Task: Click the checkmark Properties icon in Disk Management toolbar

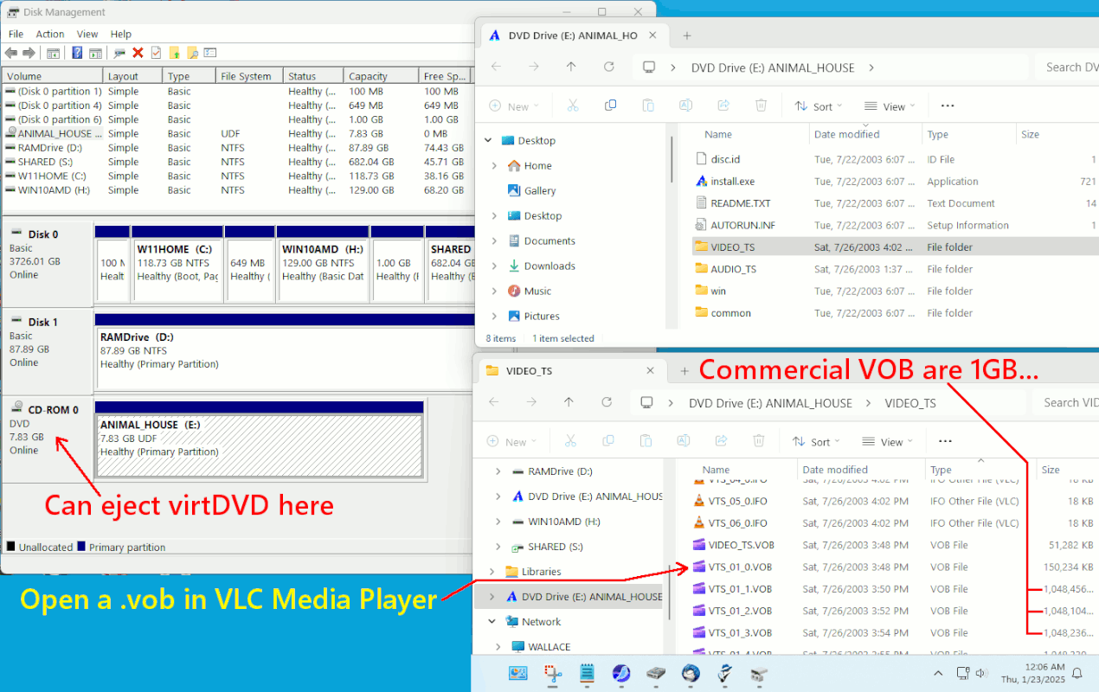Action: [x=156, y=54]
